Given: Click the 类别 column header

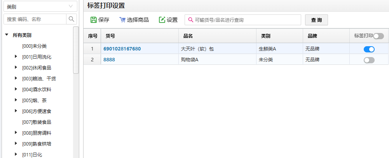Looking at the screenshot, I should (x=279, y=36).
